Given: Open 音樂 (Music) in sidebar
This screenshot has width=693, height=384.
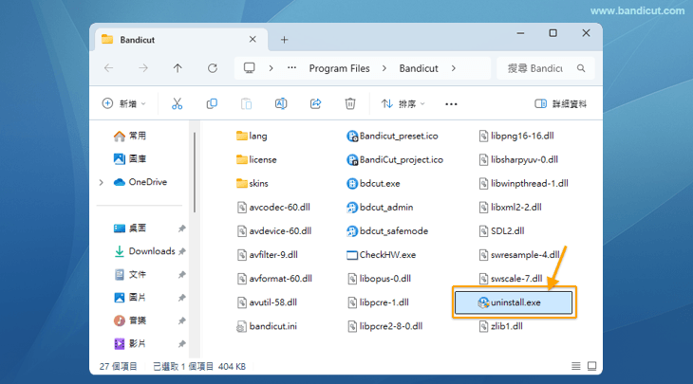Looking at the screenshot, I should pos(130,320).
